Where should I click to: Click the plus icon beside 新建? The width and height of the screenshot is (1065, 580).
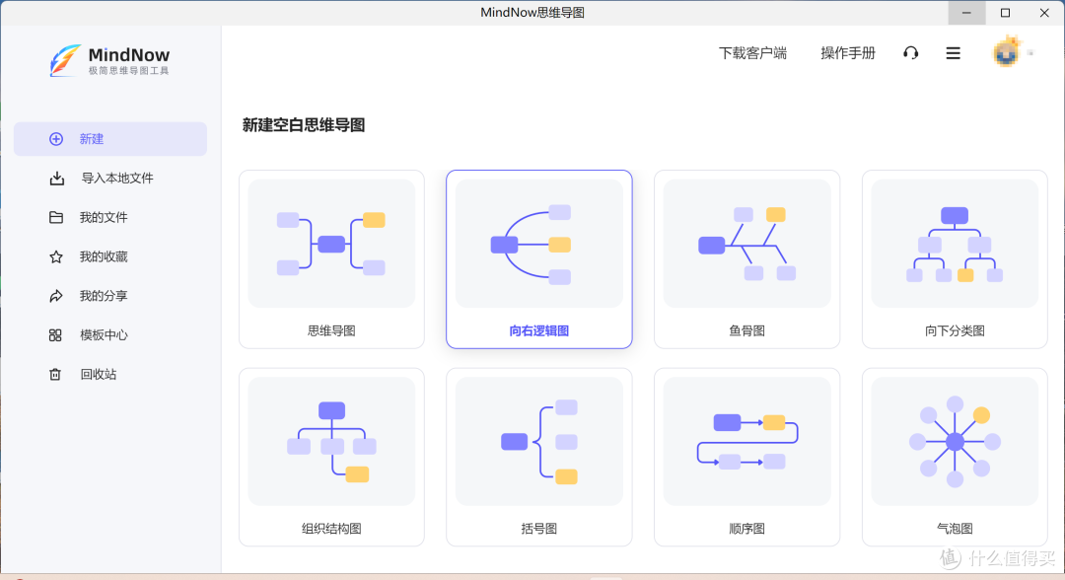click(56, 139)
